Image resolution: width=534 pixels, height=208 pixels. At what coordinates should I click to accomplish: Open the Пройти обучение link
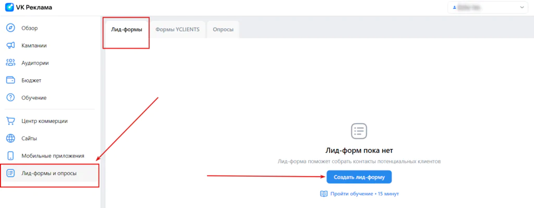pos(365,194)
